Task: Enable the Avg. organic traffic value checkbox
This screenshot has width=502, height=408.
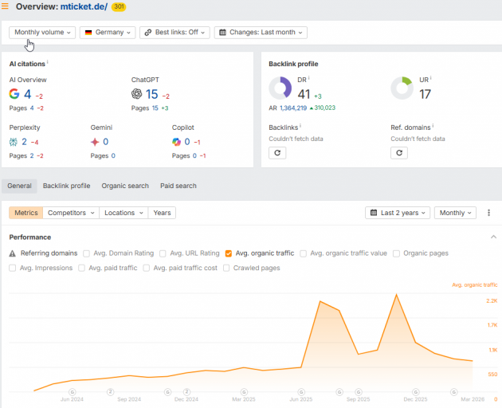Action: (303, 253)
